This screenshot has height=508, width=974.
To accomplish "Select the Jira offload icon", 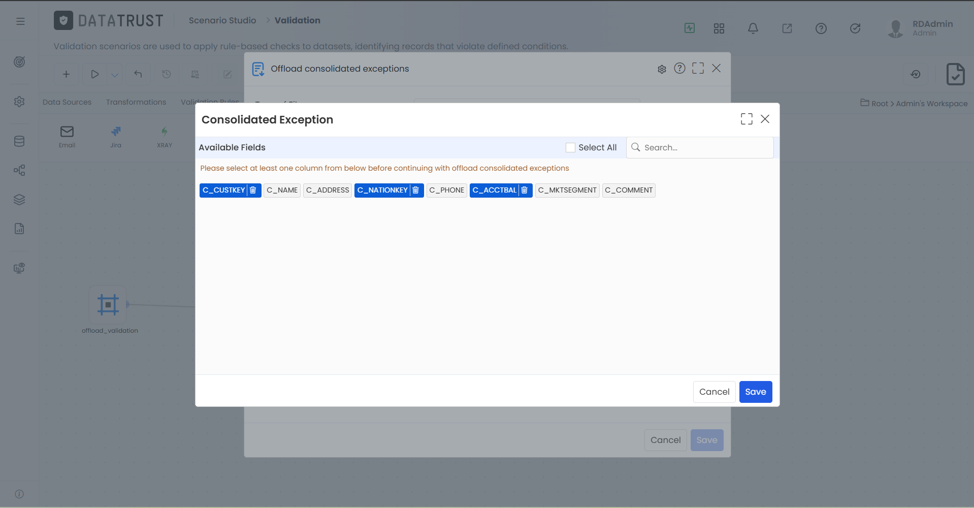I will (x=116, y=137).
